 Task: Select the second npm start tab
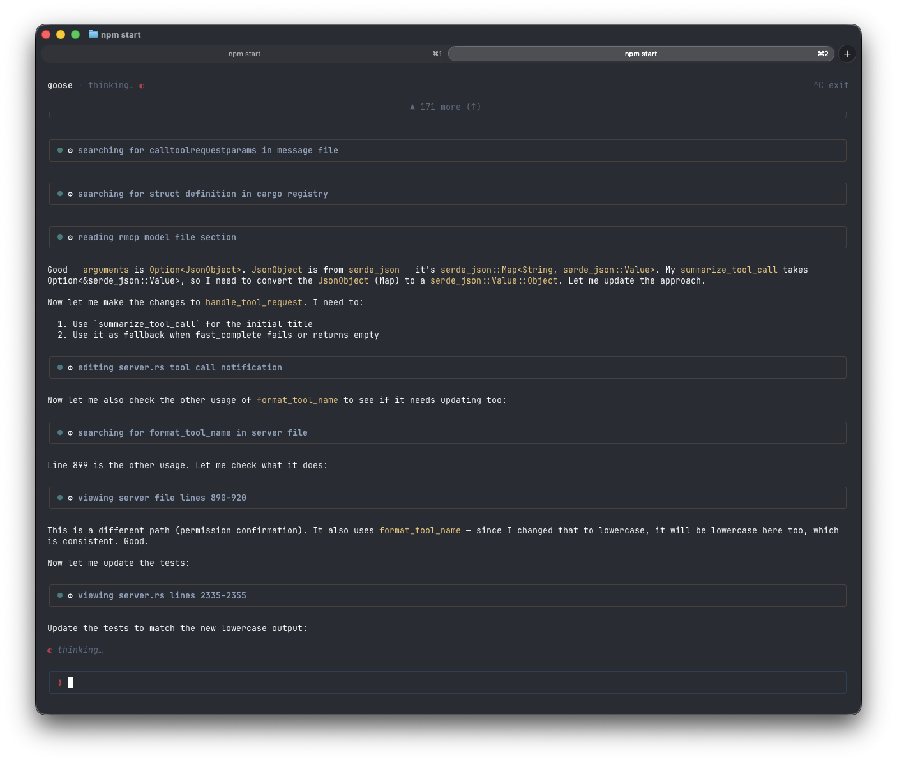[x=640, y=54]
